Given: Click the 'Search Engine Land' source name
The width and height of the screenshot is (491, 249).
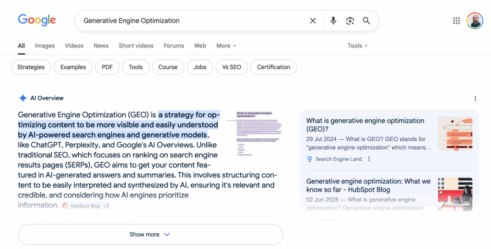Looking at the screenshot, I should pos(339,159).
